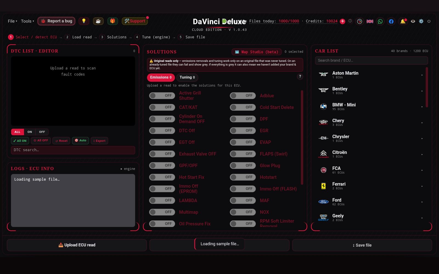Click the Save file button
The width and height of the screenshot is (439, 274).
pyautogui.click(x=362, y=245)
